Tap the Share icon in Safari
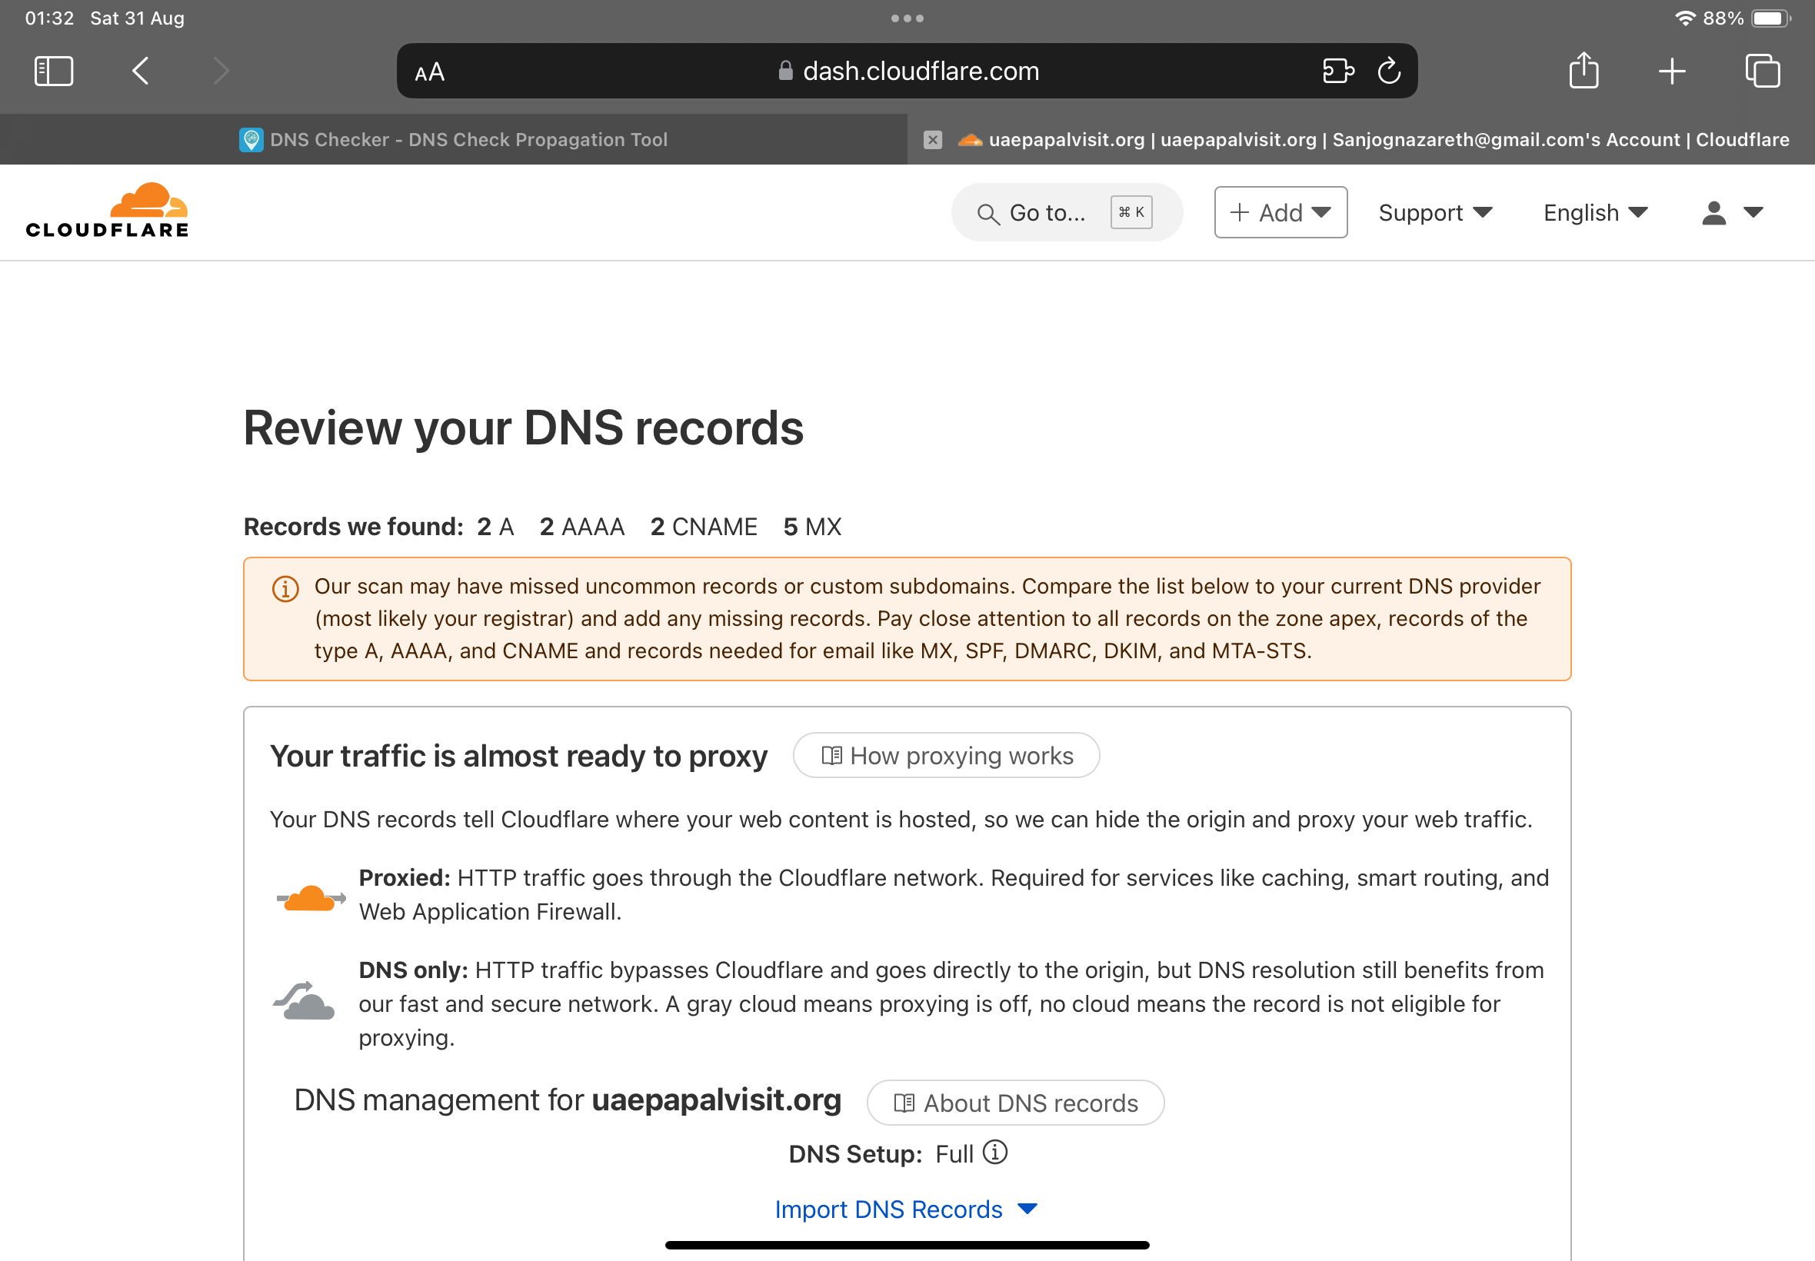 (x=1584, y=71)
